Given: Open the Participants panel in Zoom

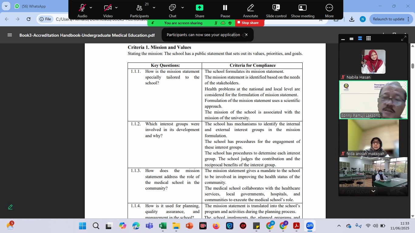Looking at the screenshot, I should [x=139, y=11].
